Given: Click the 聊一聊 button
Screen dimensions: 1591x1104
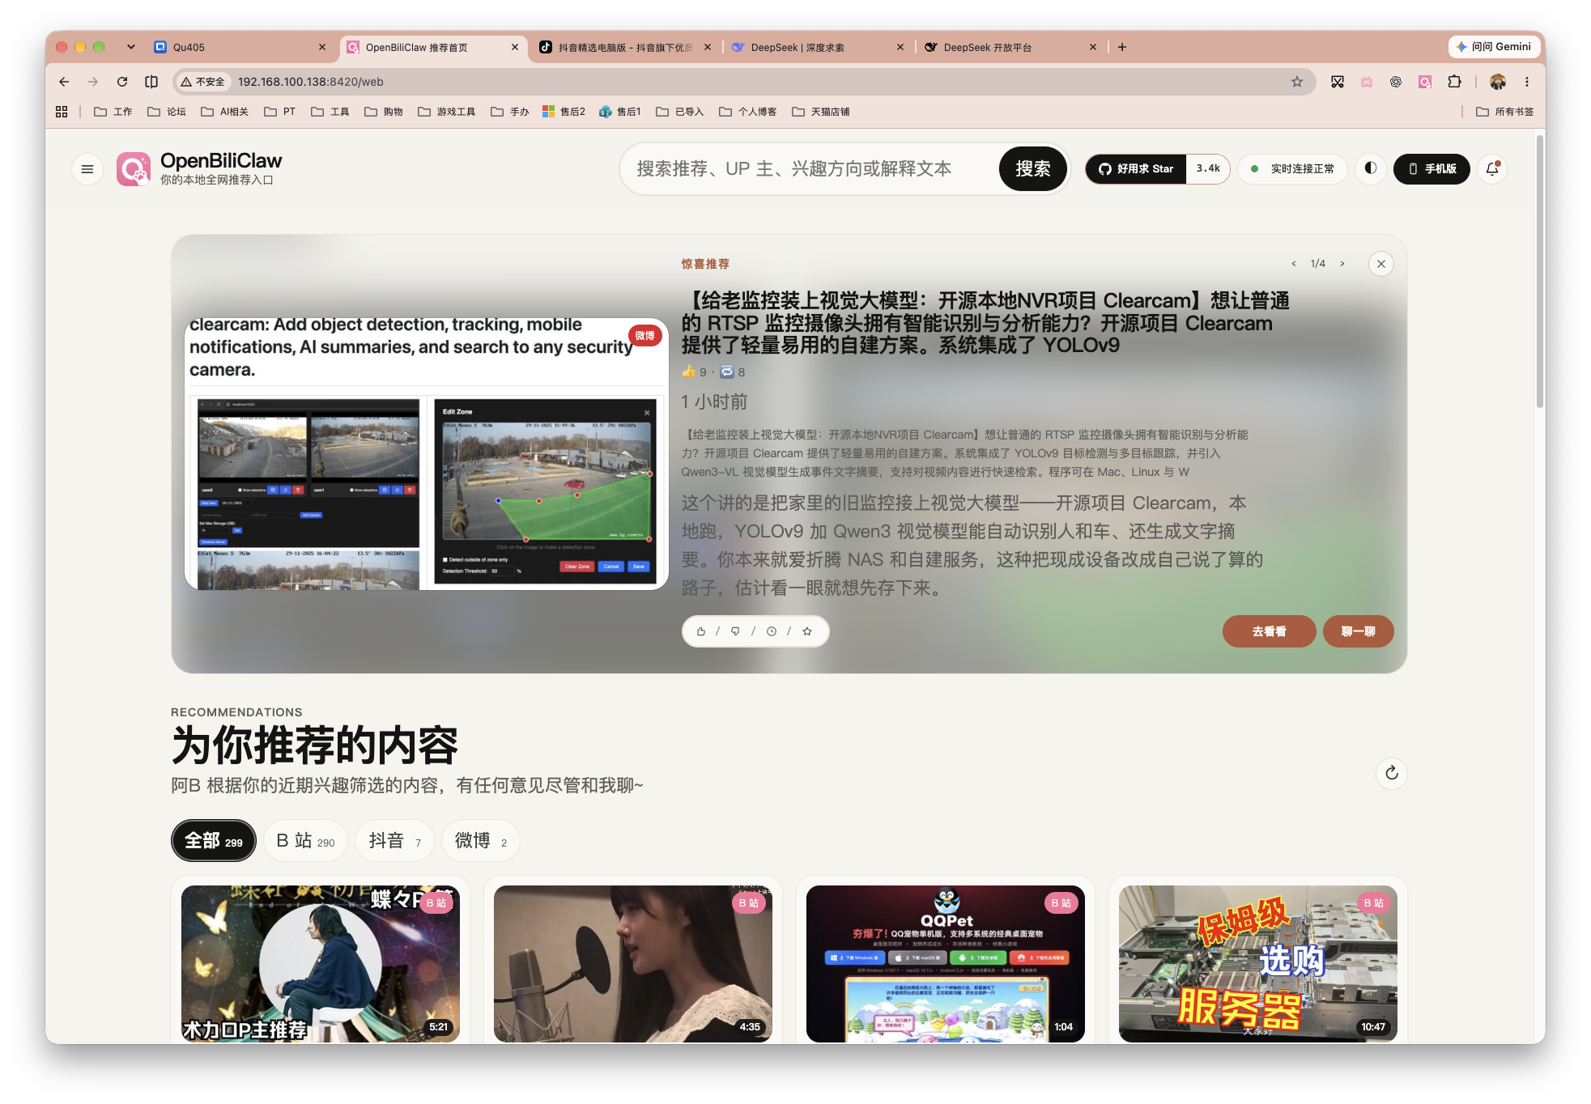Looking at the screenshot, I should pyautogui.click(x=1358, y=631).
